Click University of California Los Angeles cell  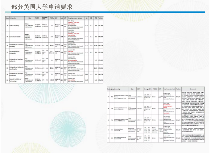(16, 67)
